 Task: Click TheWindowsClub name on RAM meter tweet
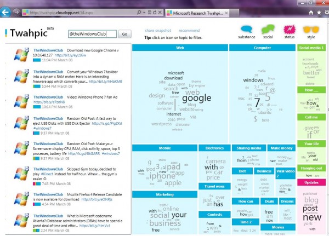(48, 72)
